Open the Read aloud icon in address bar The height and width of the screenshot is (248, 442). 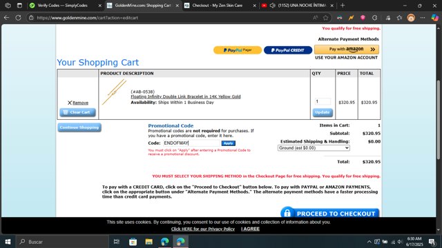click(x=315, y=18)
